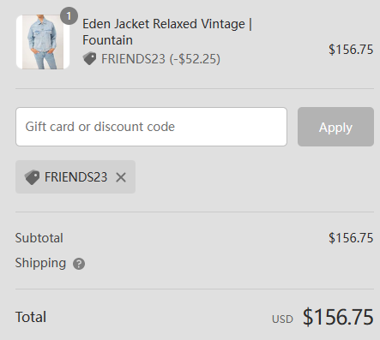Click the USD currency indicator
The width and height of the screenshot is (380, 340).
coord(282,319)
